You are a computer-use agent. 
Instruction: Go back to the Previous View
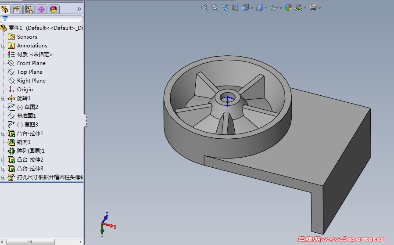point(225,7)
